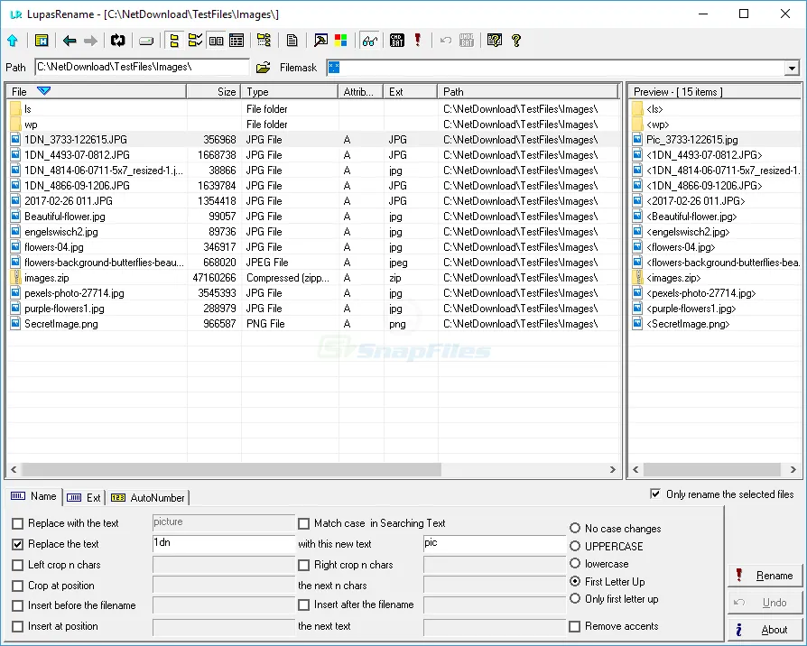Check the Remove accents checkbox

click(575, 626)
